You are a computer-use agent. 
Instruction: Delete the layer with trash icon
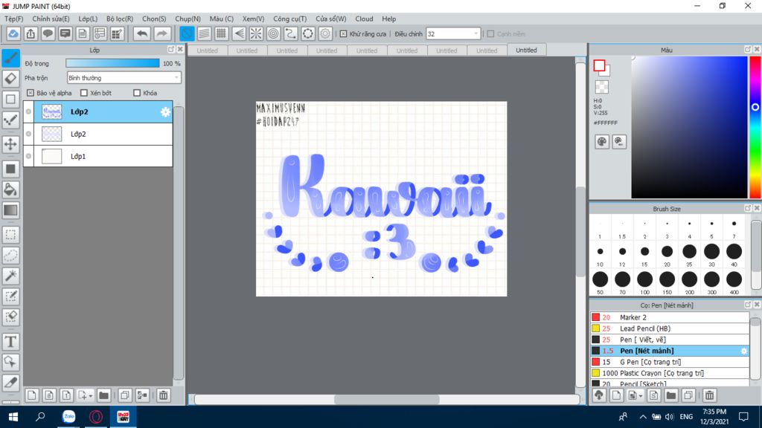[x=163, y=395]
